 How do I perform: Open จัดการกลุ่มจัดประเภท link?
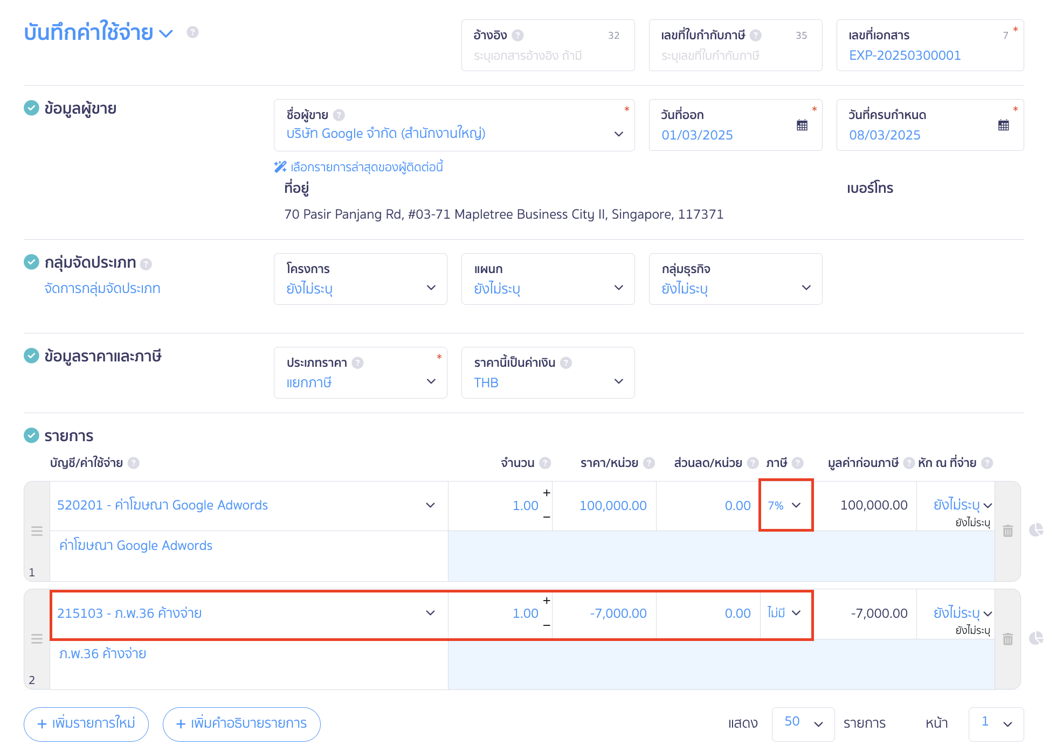102,289
